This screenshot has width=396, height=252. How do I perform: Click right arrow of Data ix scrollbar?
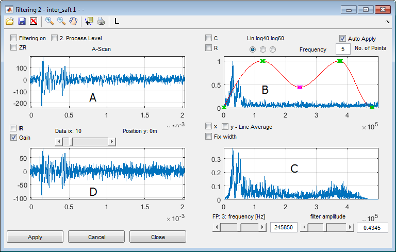coord(112,142)
